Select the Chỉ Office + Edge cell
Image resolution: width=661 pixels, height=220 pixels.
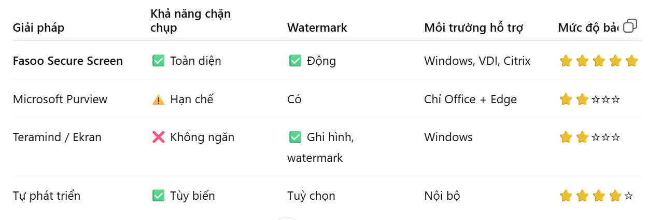tap(470, 99)
